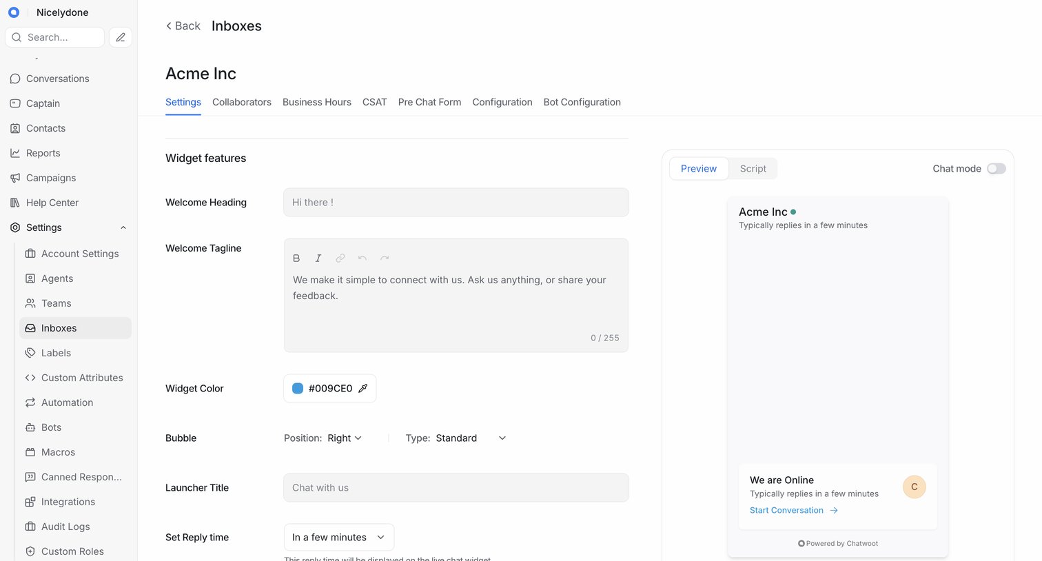This screenshot has width=1042, height=561.
Task: Click the Chatwoot logo icon
Action: (13, 12)
